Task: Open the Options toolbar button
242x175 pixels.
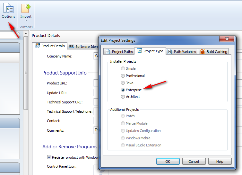Action: [8, 11]
